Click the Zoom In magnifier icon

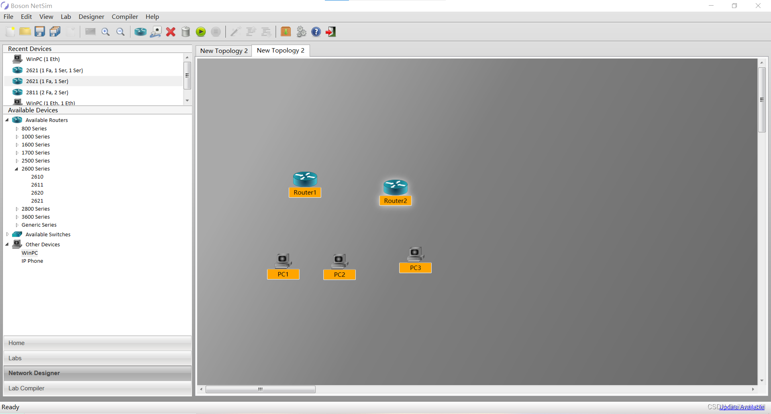tap(106, 32)
